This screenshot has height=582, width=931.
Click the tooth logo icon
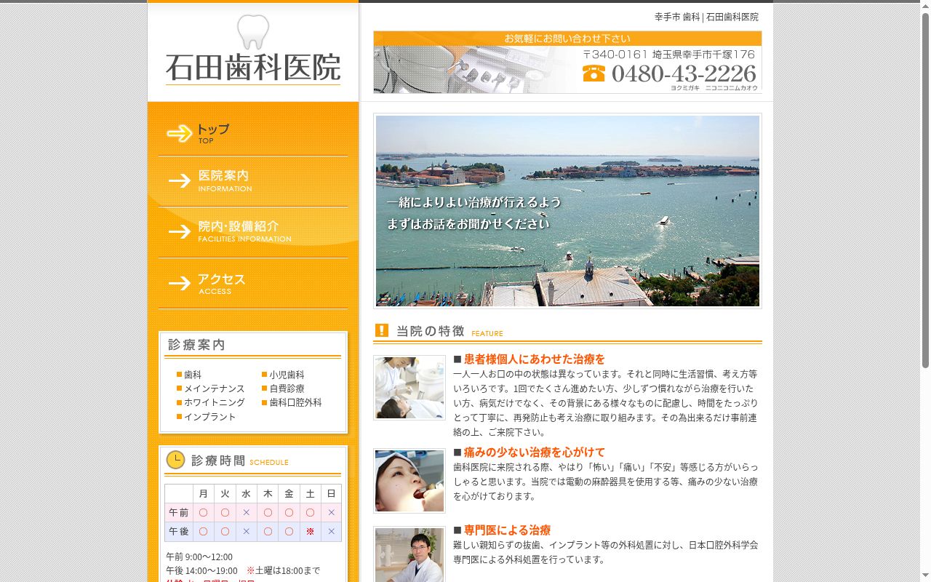[253, 32]
